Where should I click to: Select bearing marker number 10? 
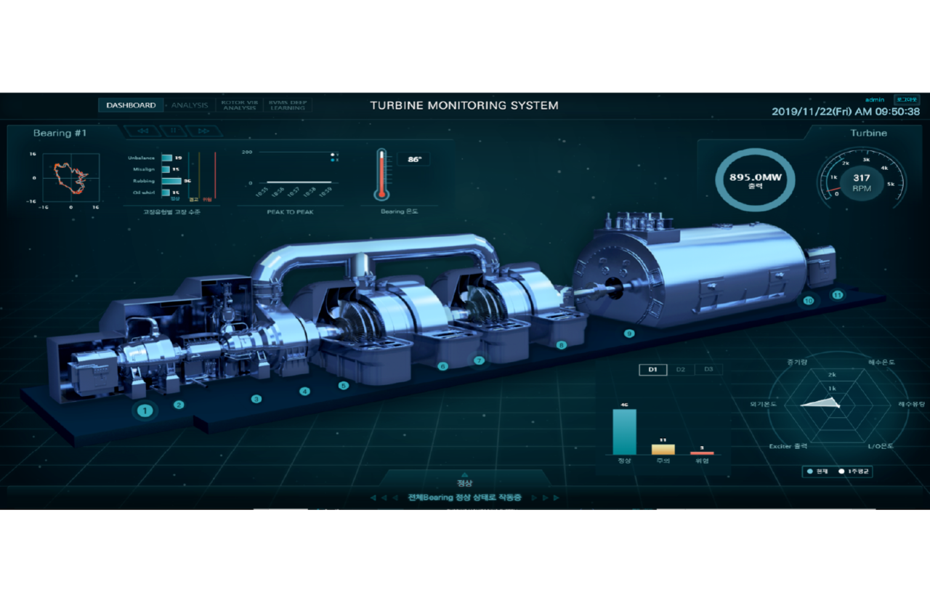coord(808,300)
